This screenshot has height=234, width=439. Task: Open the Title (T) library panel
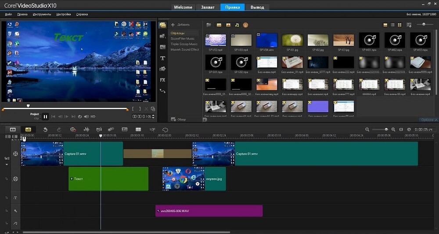162,58
